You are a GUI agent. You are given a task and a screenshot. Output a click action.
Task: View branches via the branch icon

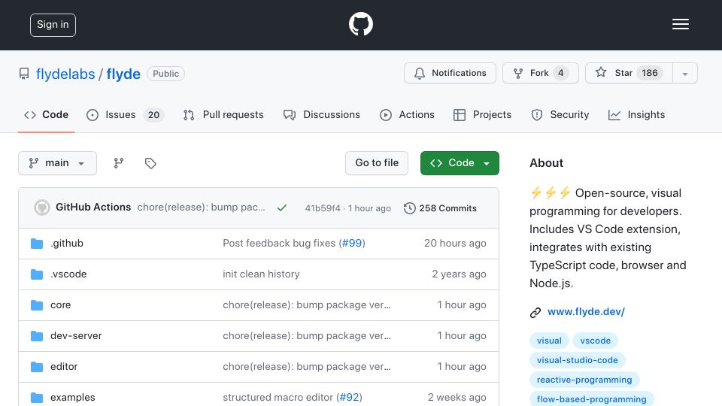point(119,163)
